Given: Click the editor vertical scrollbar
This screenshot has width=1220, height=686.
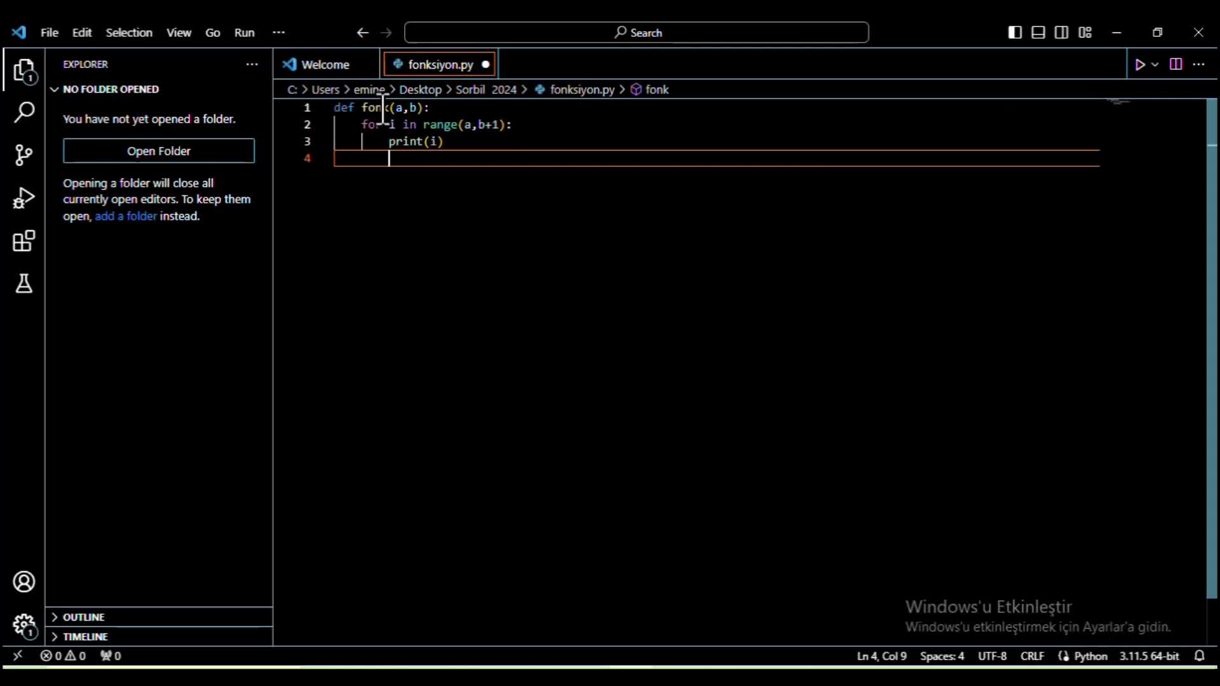Looking at the screenshot, I should click(x=1212, y=348).
